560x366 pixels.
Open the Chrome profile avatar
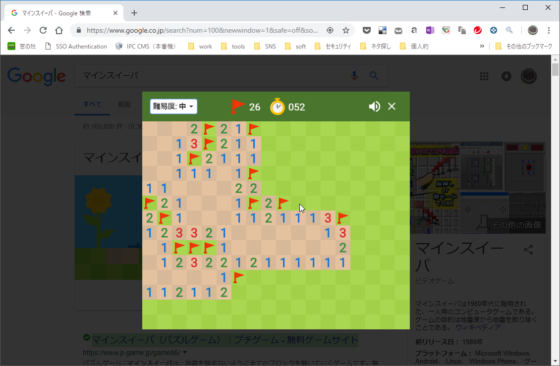click(x=532, y=30)
